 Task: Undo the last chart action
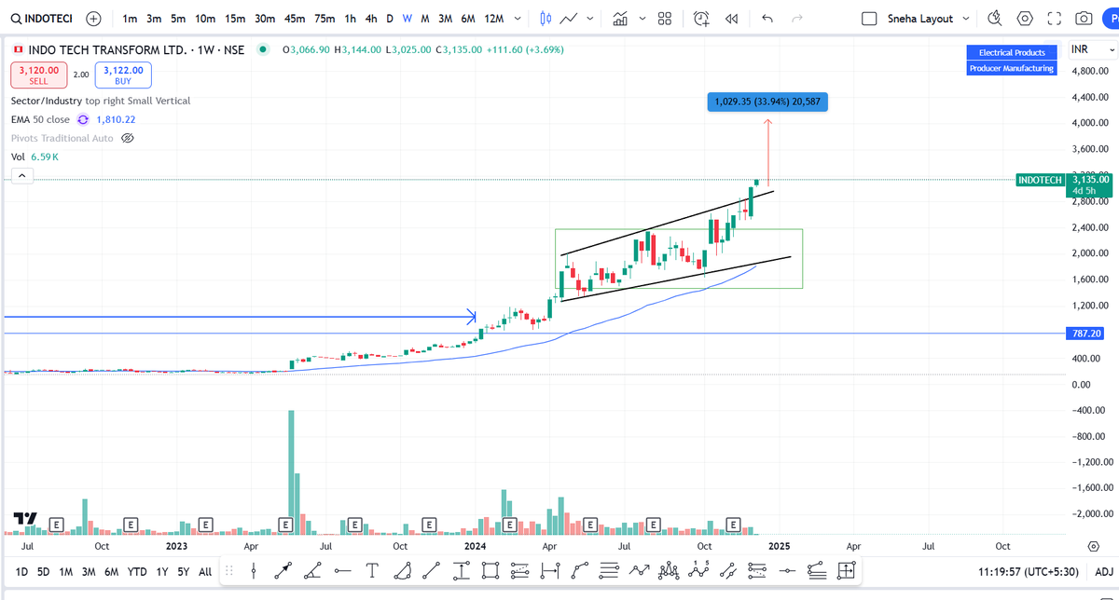point(767,19)
